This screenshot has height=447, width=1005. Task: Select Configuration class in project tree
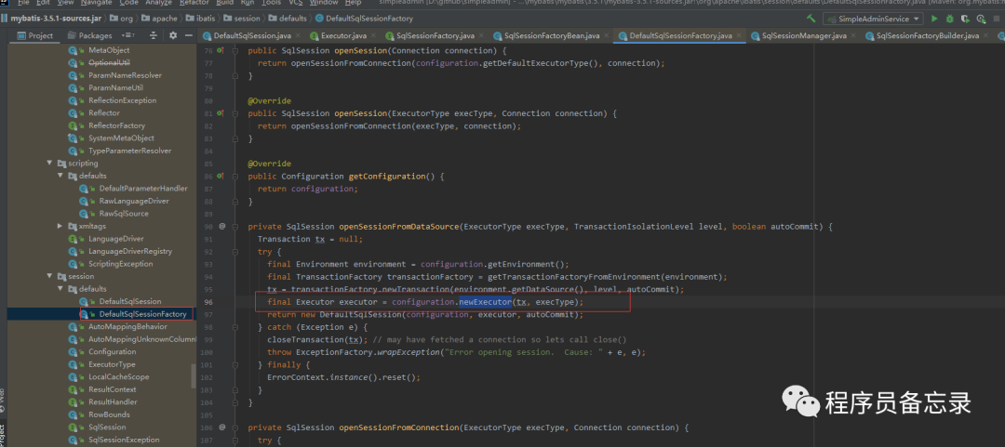pyautogui.click(x=113, y=351)
